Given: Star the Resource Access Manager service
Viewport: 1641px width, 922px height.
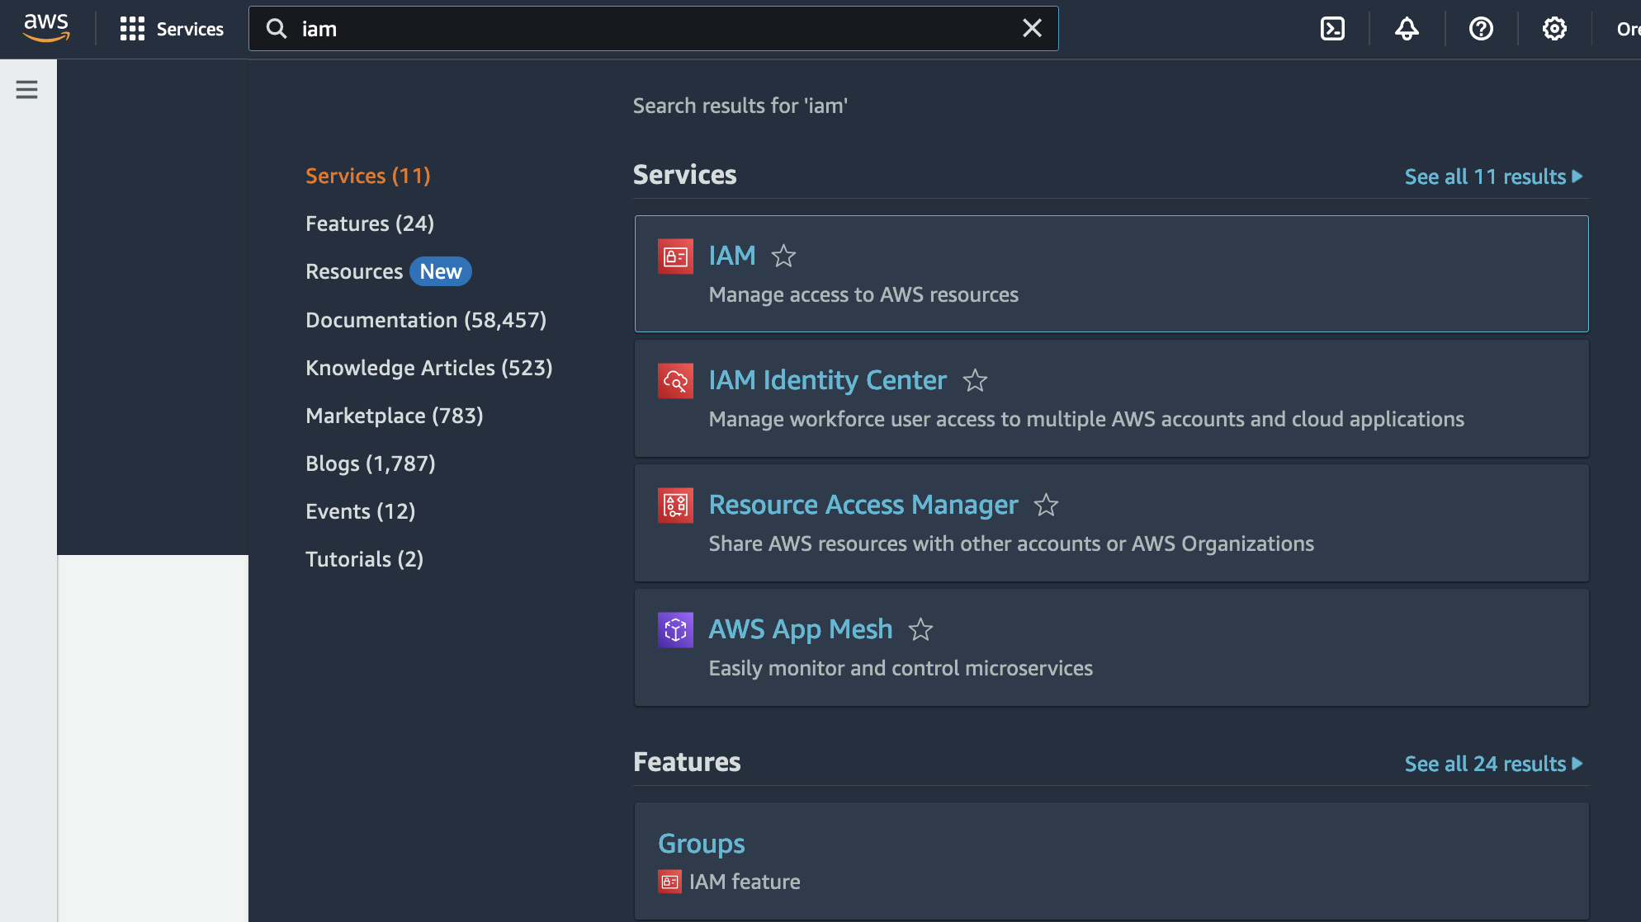Looking at the screenshot, I should [1046, 506].
